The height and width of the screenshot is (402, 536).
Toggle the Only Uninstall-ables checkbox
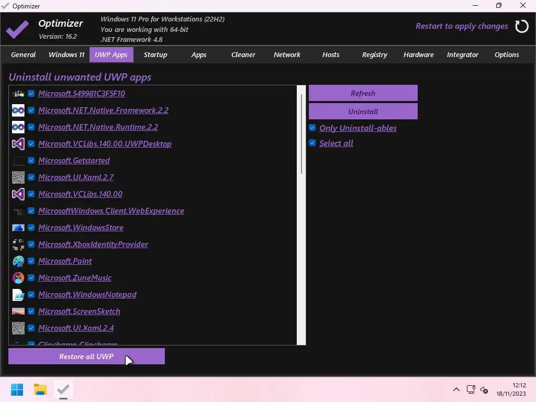point(312,128)
